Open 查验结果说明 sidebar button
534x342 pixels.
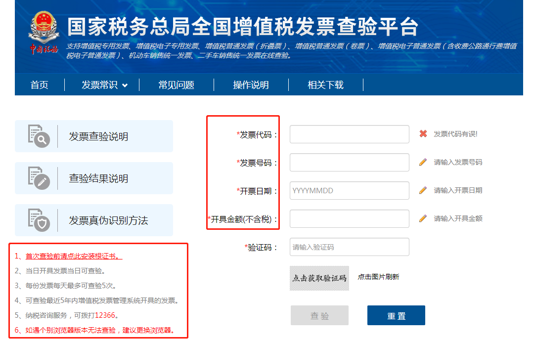94,178
